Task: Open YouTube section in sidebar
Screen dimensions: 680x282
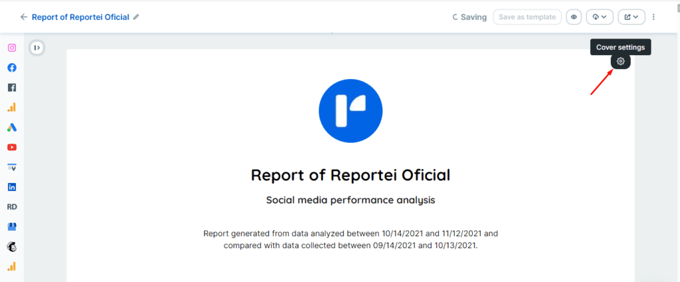Action: [x=12, y=147]
